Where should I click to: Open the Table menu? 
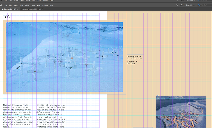click(x=33, y=5)
